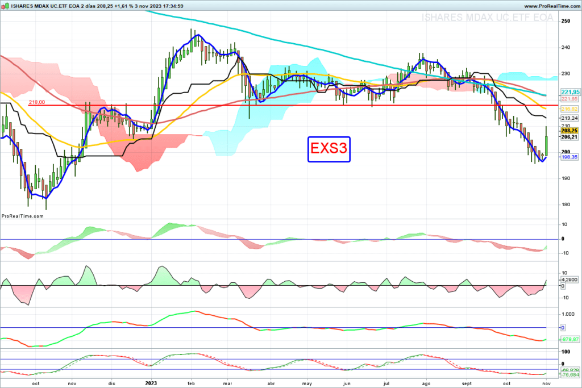Image resolution: width=582 pixels, height=388 pixels.
Task: Open the www.ProRealTime.com link
Action: point(552,6)
